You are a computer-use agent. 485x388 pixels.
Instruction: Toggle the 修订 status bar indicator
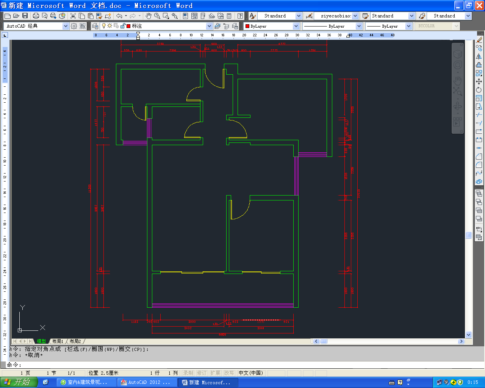202,373
